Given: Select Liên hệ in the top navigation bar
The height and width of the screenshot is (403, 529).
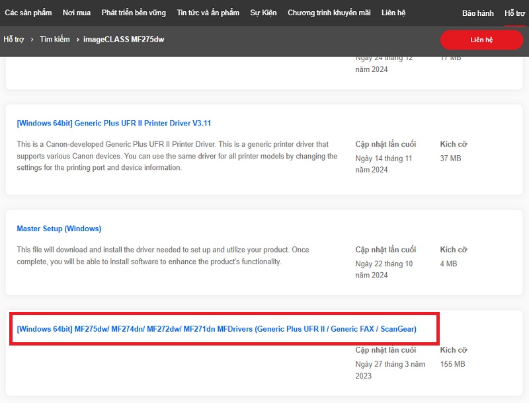Looking at the screenshot, I should click(x=393, y=13).
